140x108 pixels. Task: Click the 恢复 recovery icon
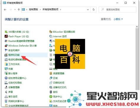6,69
